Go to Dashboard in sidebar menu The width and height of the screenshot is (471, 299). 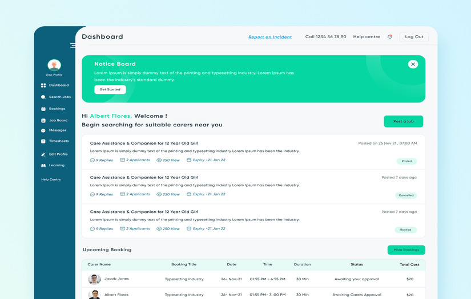59,85
